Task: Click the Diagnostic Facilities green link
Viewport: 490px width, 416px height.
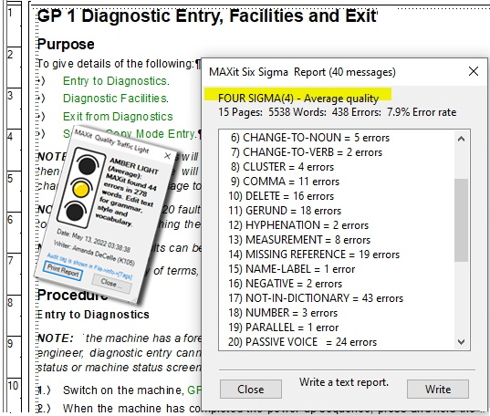Action: 116,99
